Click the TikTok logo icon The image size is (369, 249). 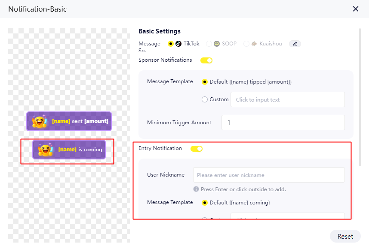[178, 44]
